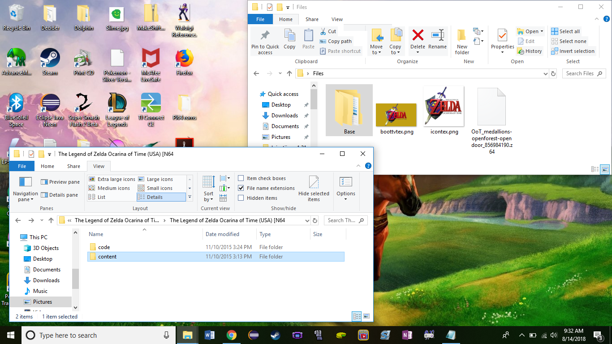Open the Options button
This screenshot has width=612, height=344.
(x=346, y=189)
